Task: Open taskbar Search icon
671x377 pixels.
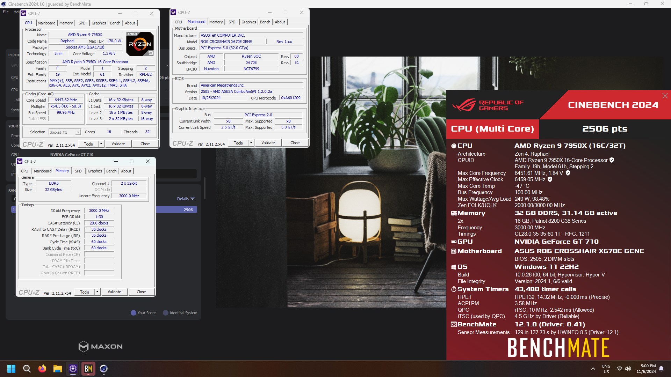Action: 27,369
